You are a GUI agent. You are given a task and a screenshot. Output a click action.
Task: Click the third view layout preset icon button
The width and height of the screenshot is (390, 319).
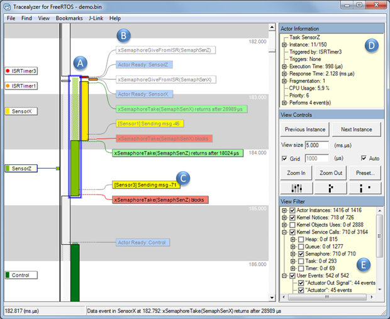(x=365, y=188)
